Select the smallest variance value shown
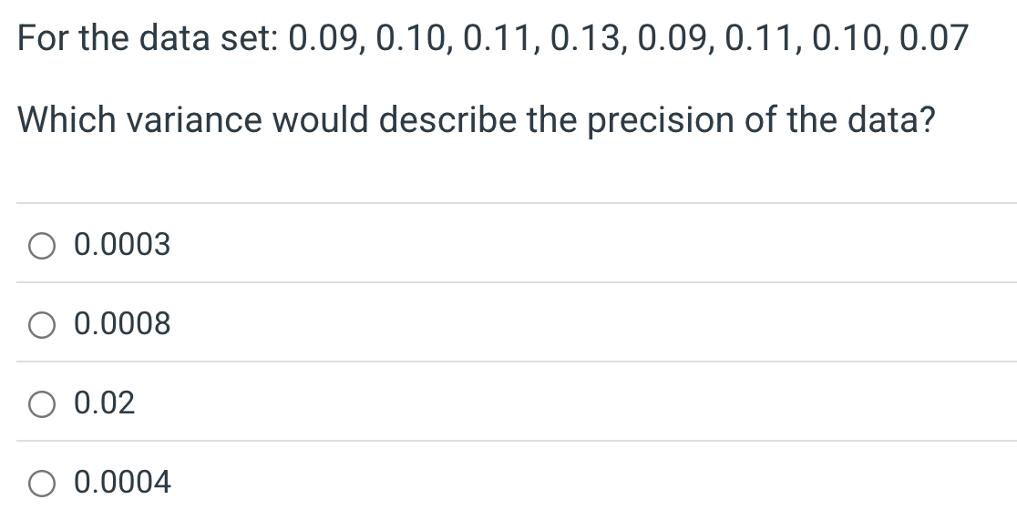This screenshot has height=530, width=1017. coord(121,244)
